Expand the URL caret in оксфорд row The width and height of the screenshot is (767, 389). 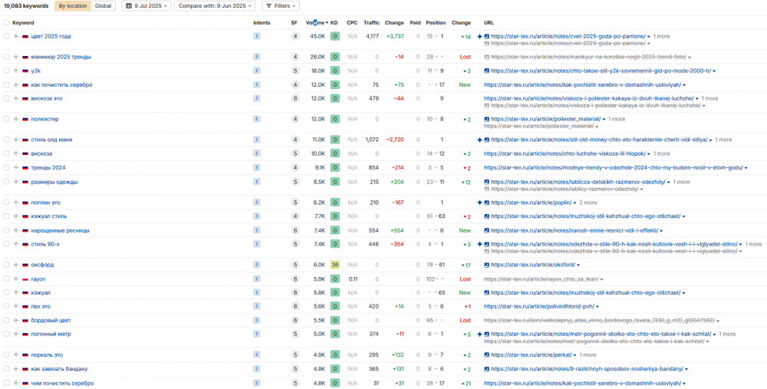578,265
